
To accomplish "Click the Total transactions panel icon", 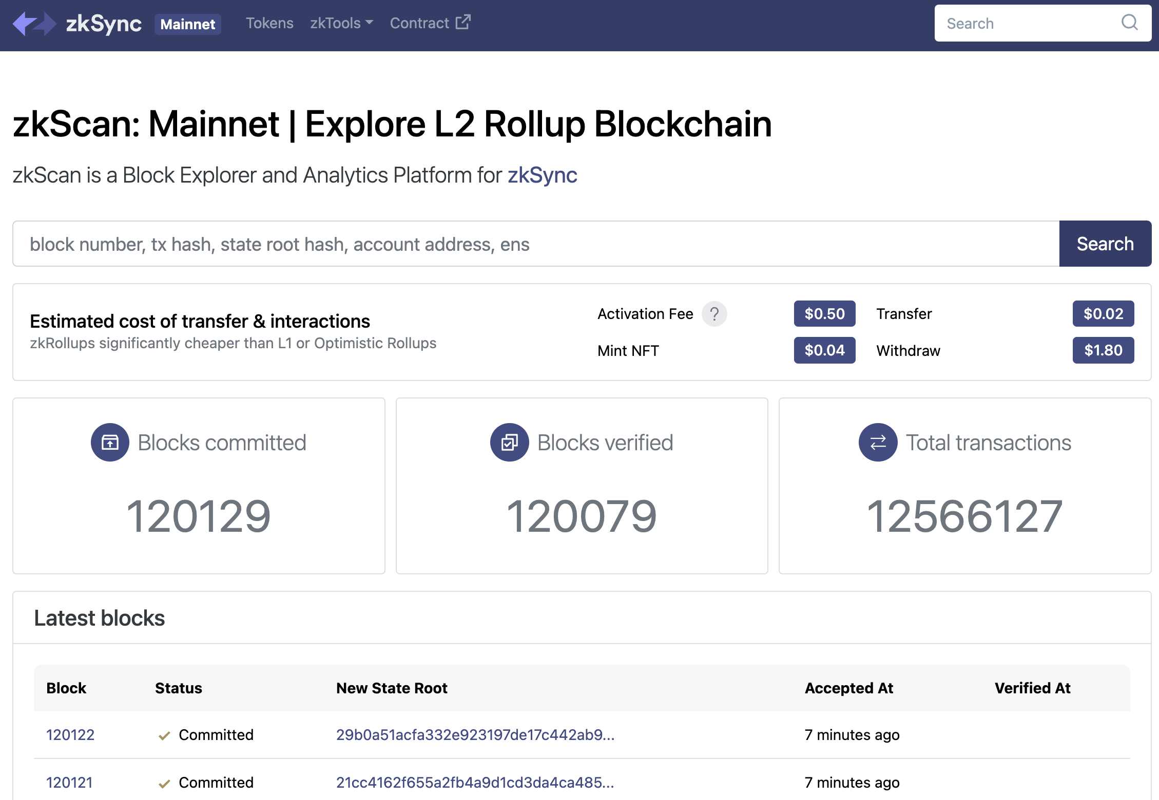I will (877, 442).
